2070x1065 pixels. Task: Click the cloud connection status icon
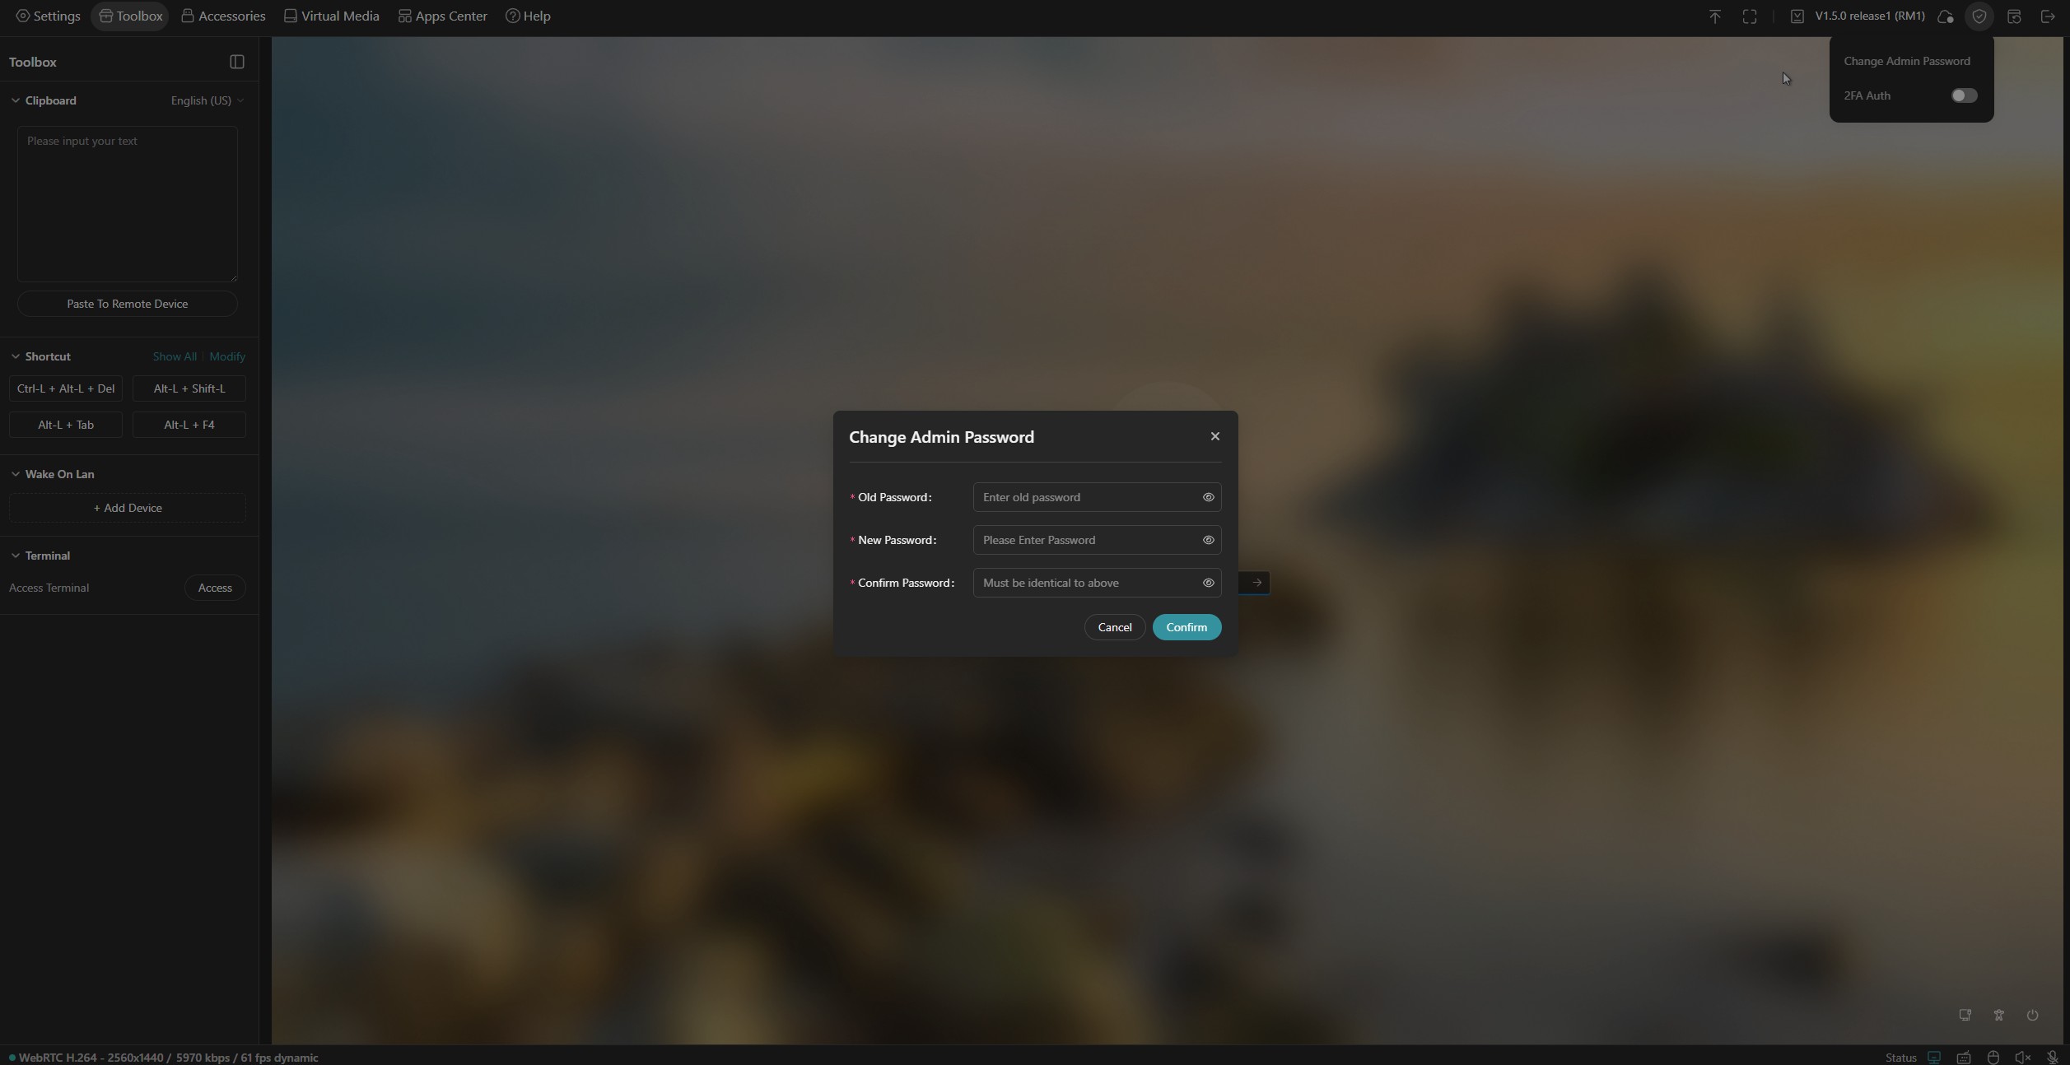click(x=1946, y=16)
